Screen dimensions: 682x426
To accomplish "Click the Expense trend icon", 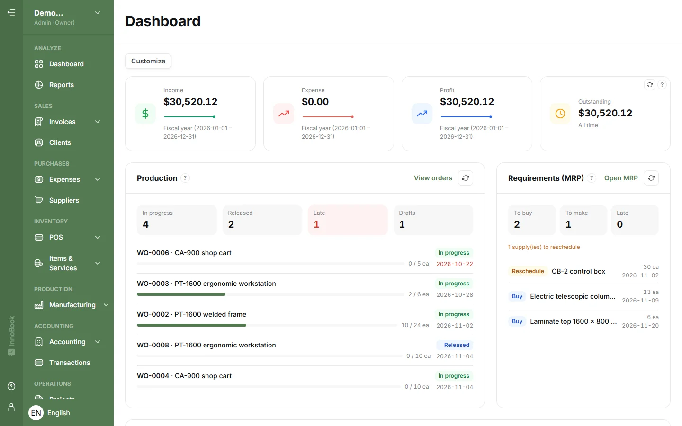I will [284, 114].
